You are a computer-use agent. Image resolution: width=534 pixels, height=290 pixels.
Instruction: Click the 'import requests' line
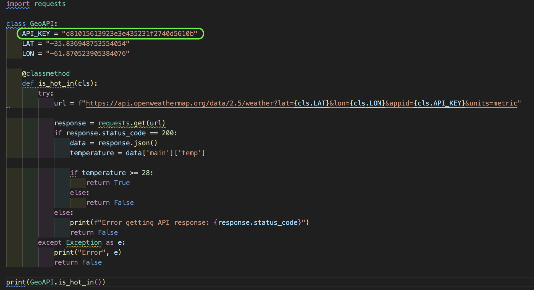[x=36, y=4]
